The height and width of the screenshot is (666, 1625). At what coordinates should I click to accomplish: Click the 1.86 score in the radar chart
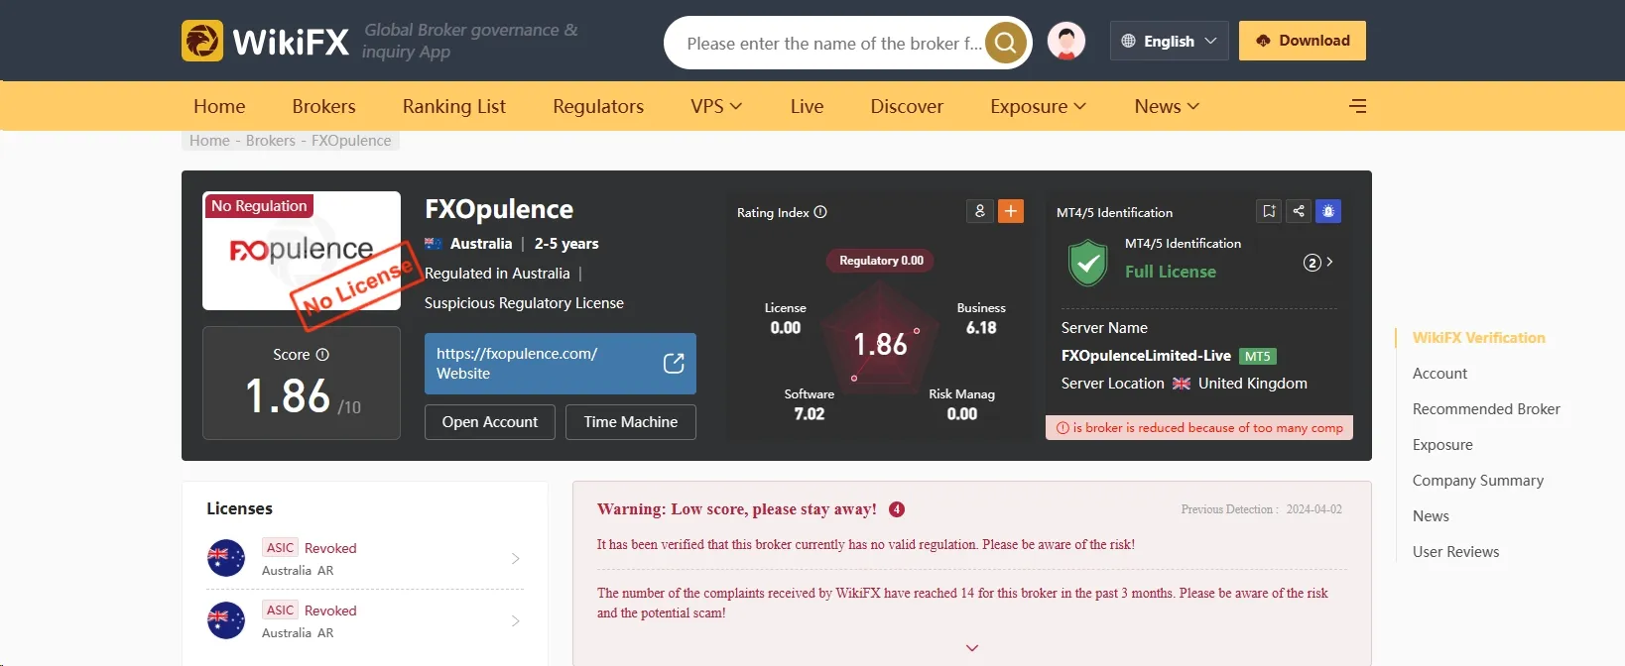click(x=880, y=345)
